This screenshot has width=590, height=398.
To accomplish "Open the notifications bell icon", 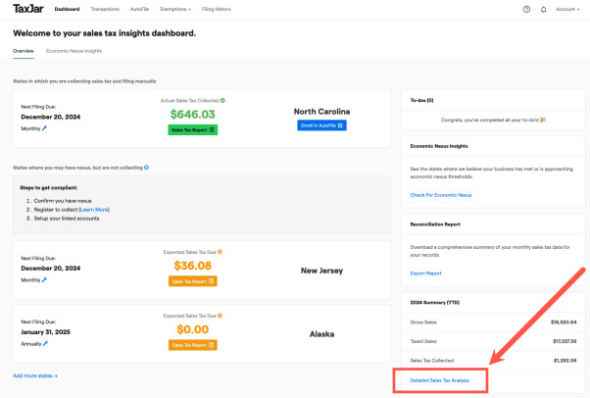I will click(x=543, y=10).
